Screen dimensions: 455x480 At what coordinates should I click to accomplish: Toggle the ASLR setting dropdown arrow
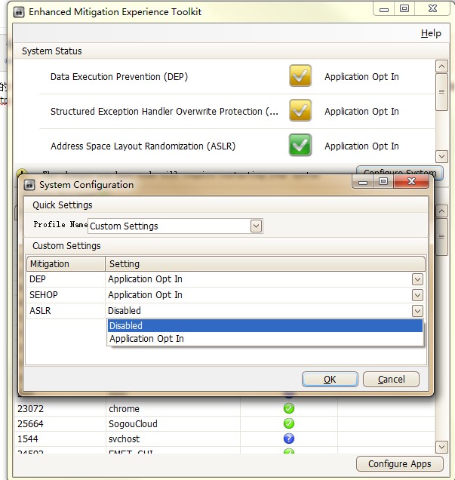pos(417,311)
